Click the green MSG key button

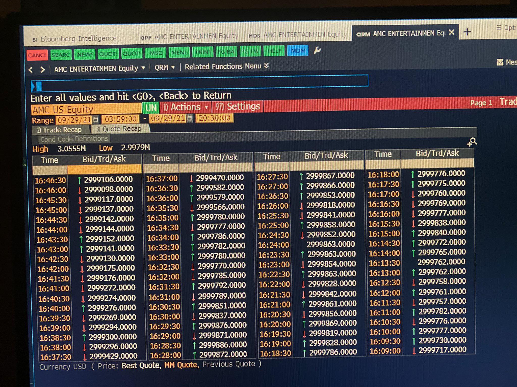click(156, 53)
